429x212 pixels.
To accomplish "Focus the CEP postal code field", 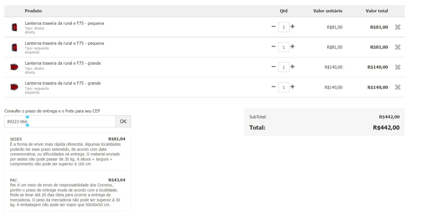I will [60, 121].
